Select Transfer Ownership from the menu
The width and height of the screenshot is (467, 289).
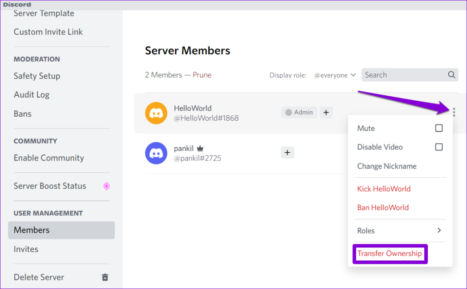point(390,253)
